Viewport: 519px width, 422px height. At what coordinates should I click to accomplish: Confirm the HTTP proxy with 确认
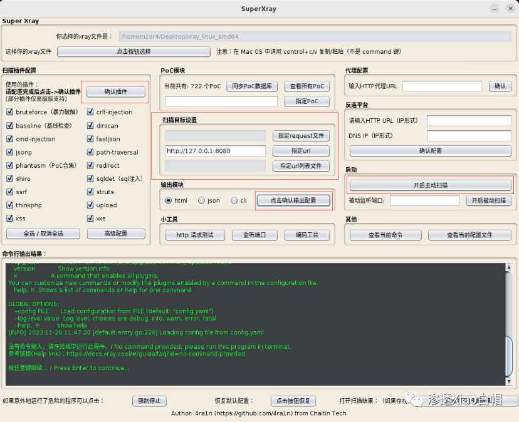pos(500,86)
